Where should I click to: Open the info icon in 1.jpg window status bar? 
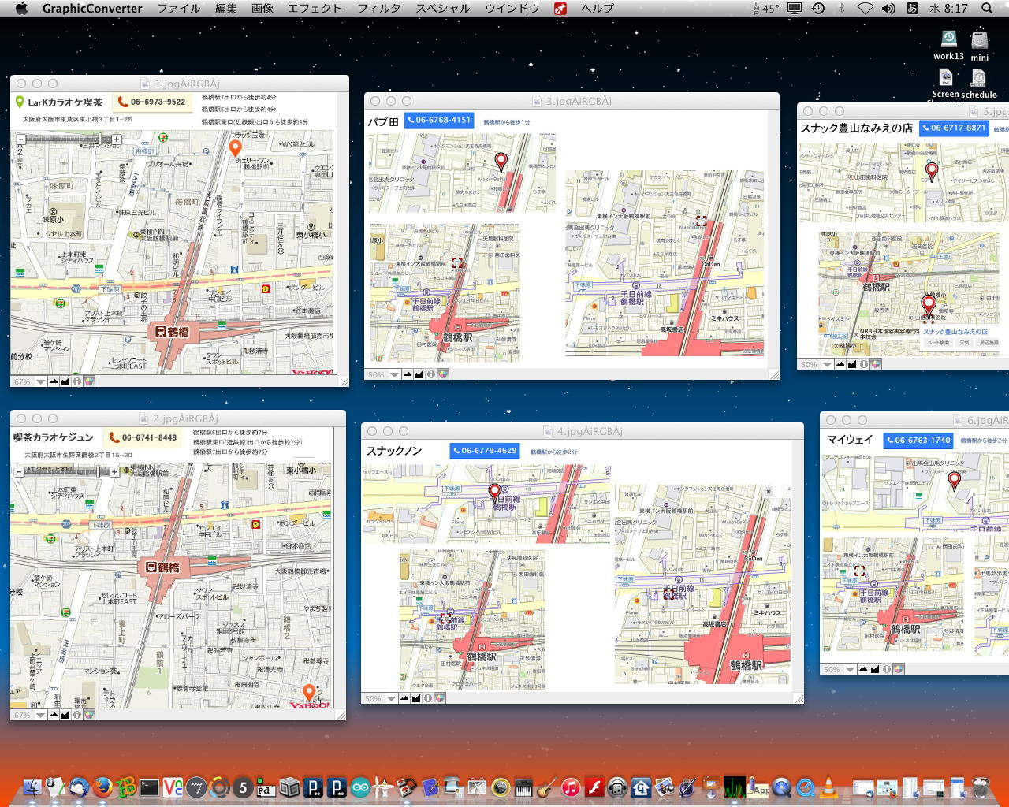(x=77, y=381)
